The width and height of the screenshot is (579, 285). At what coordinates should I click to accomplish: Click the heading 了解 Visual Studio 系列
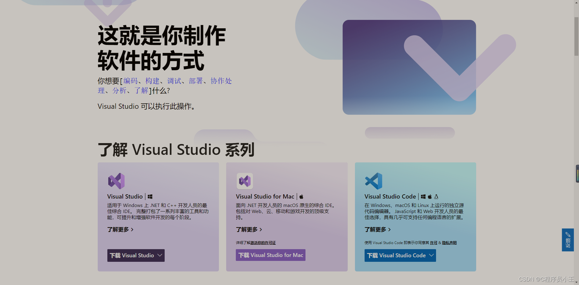coord(176,150)
